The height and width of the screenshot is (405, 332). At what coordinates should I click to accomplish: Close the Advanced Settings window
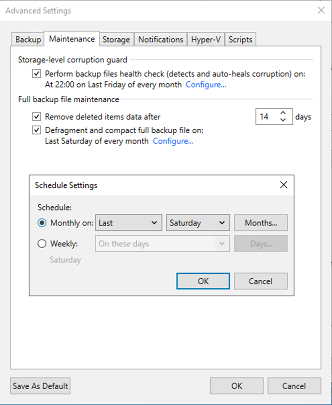pyautogui.click(x=321, y=10)
